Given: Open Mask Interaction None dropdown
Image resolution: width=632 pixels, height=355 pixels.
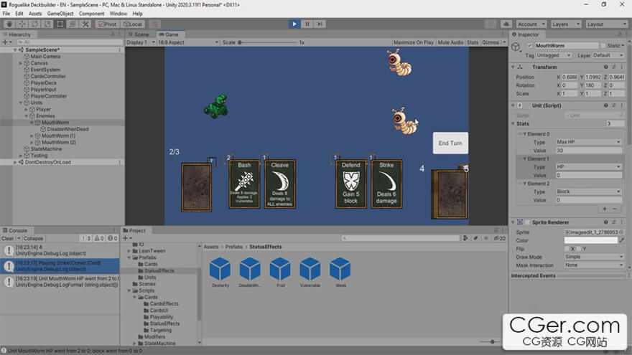Looking at the screenshot, I should 592,265.
